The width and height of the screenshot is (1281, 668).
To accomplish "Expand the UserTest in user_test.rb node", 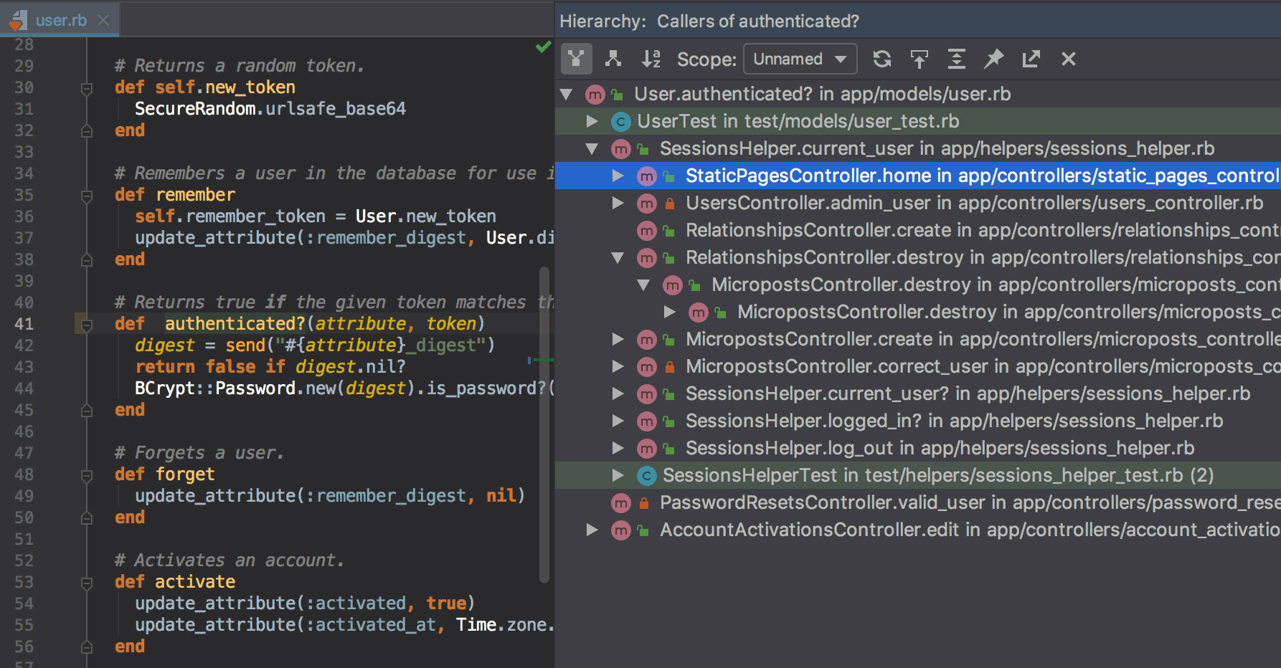I will click(592, 121).
